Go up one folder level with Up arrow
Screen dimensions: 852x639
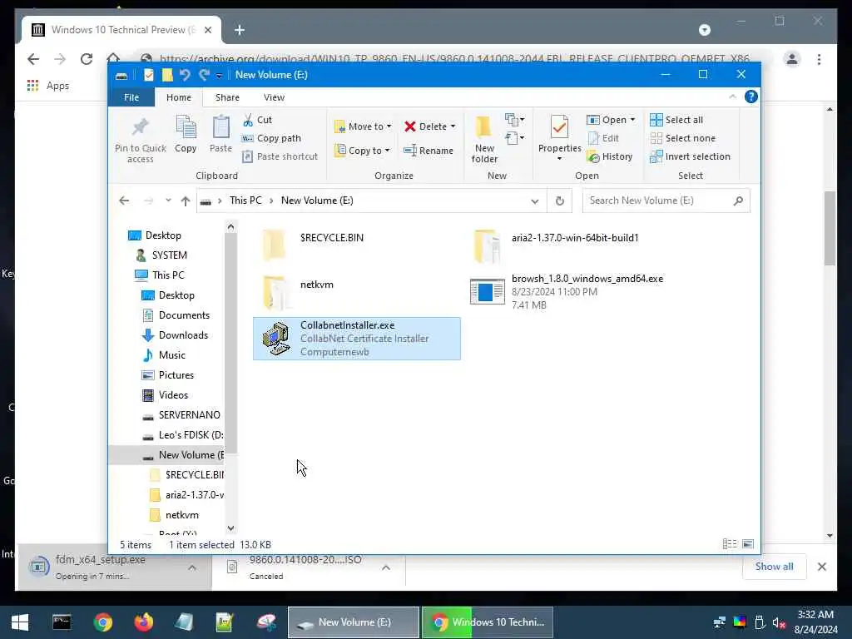click(186, 201)
